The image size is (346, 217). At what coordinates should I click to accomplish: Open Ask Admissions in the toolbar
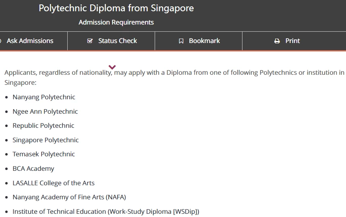point(30,41)
